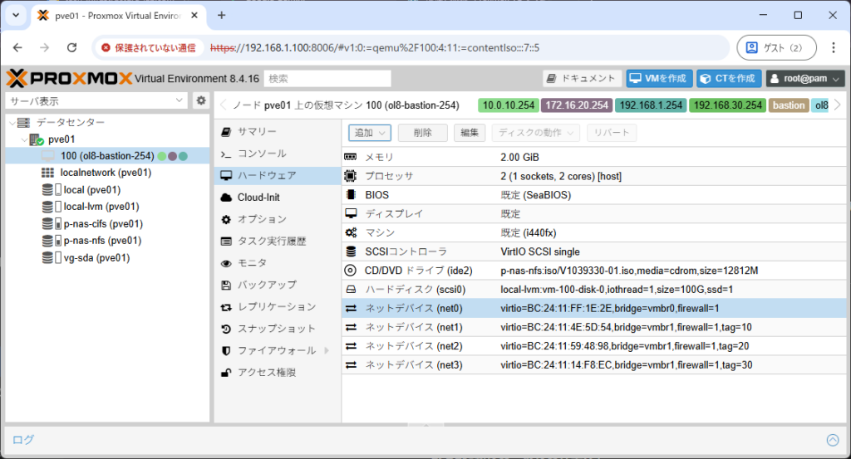Go back in browser history
851x459 pixels.
[18, 47]
